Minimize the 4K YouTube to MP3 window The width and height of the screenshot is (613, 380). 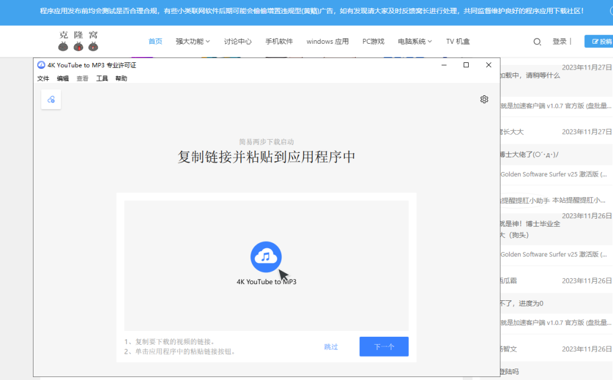coord(444,65)
